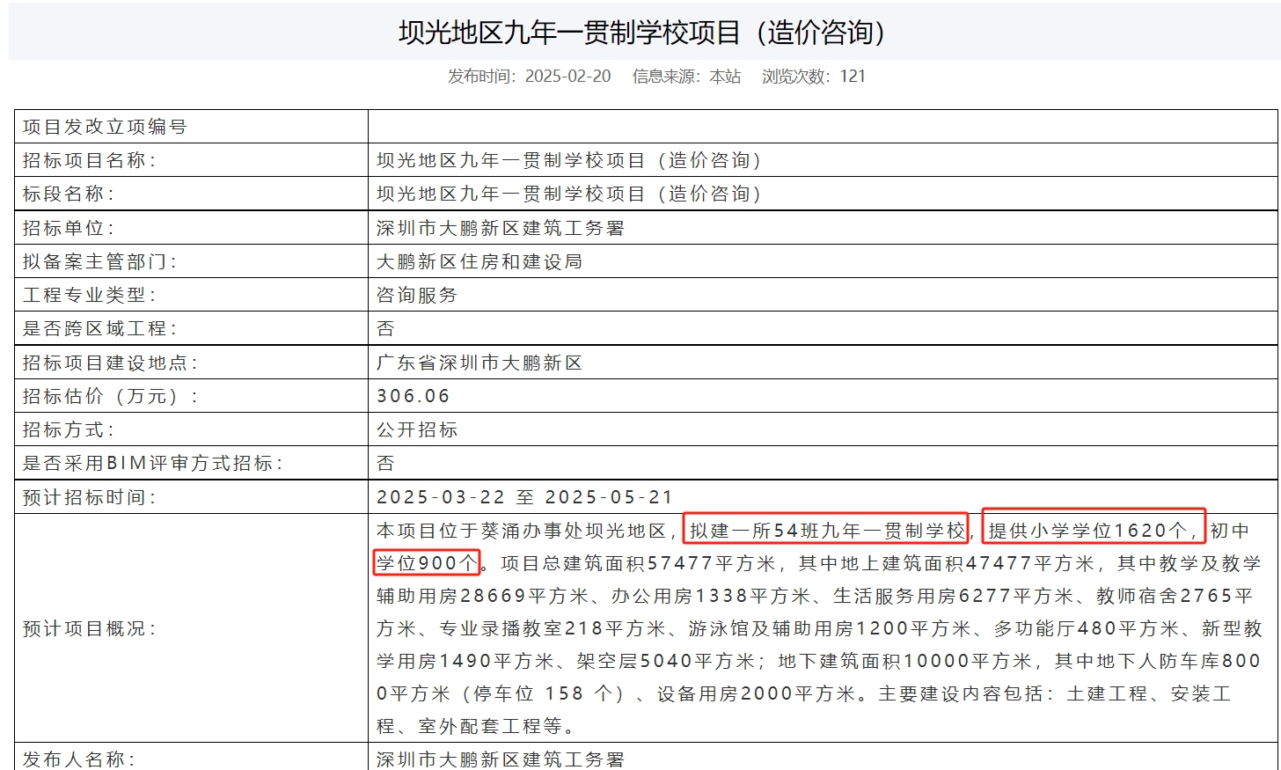Click the 信息来源：本站 text
The height and width of the screenshot is (770, 1281).
pos(686,77)
